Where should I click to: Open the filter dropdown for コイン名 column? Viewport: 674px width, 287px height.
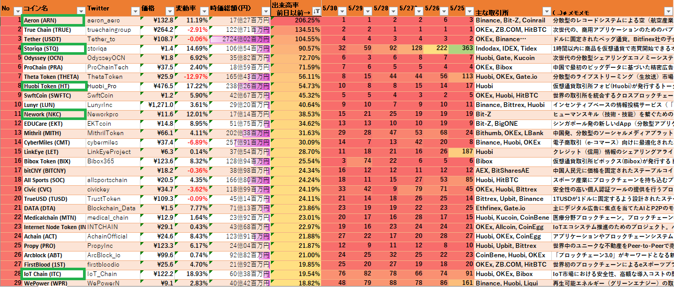[81, 10]
